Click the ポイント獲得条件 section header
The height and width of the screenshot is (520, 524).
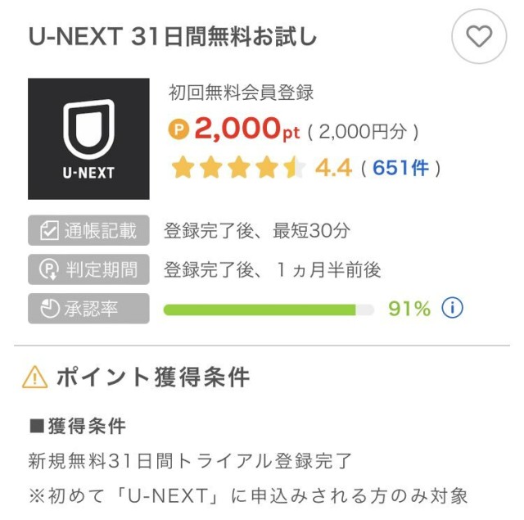(152, 377)
